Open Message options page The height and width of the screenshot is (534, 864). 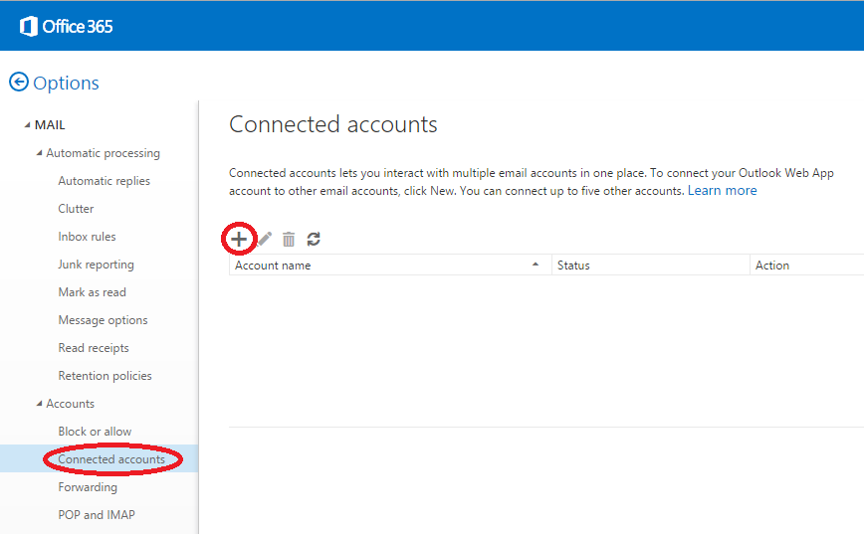104,320
